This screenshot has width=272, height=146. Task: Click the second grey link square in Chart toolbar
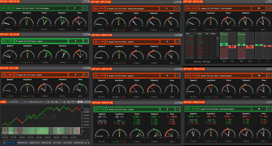tap(81, 102)
